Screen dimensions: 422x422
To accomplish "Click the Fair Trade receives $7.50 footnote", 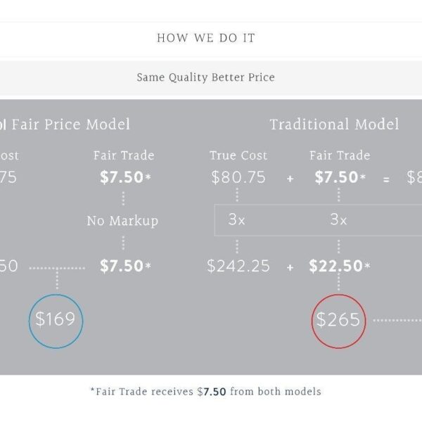I will (x=206, y=392).
